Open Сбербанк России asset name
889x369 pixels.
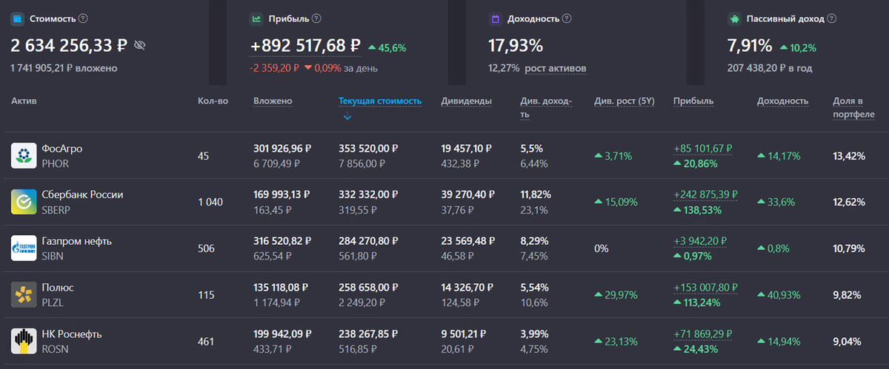click(x=82, y=194)
